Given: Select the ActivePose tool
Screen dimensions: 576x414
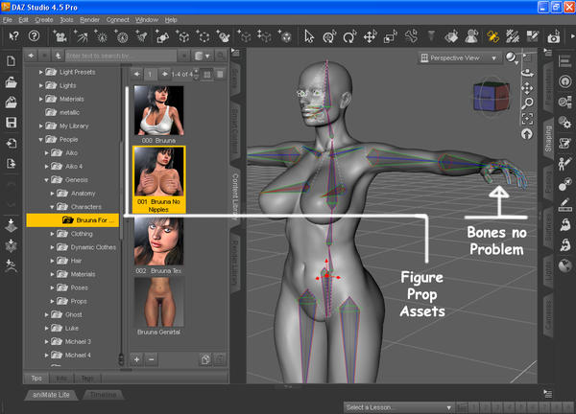Looking at the screenshot, I should pos(411,36).
